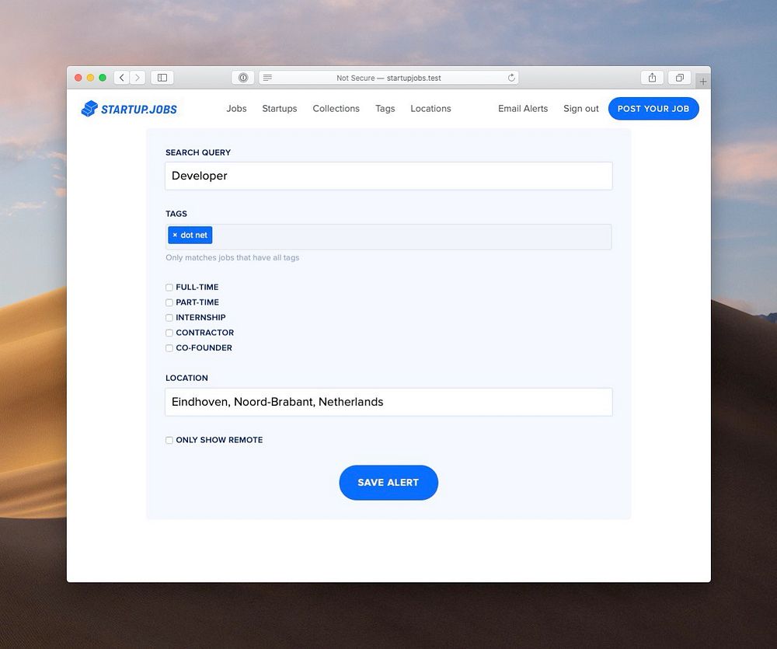
Task: Click the Startup.Jobs logo
Action: [129, 109]
